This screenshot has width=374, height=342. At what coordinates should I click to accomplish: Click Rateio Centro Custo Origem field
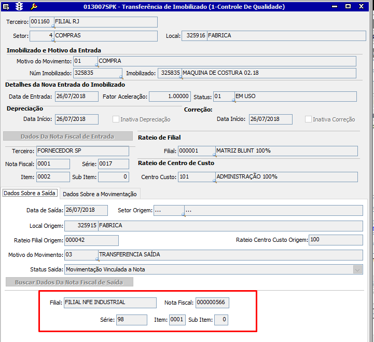336,240
